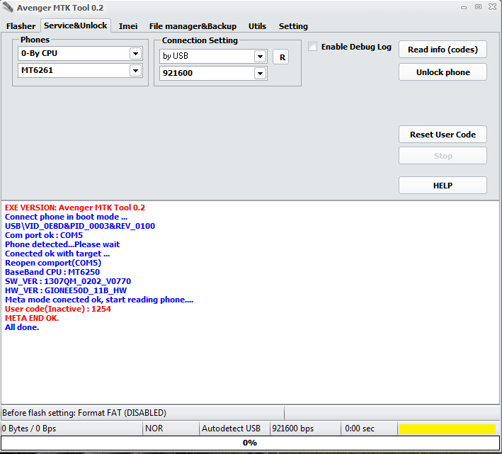The width and height of the screenshot is (502, 454).
Task: Close the Avenger MTK Tool window
Action: (x=492, y=6)
